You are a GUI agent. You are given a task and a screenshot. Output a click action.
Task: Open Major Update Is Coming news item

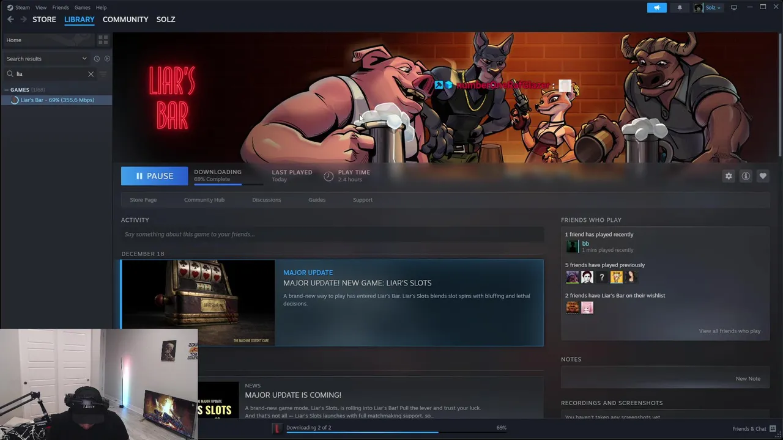293,395
